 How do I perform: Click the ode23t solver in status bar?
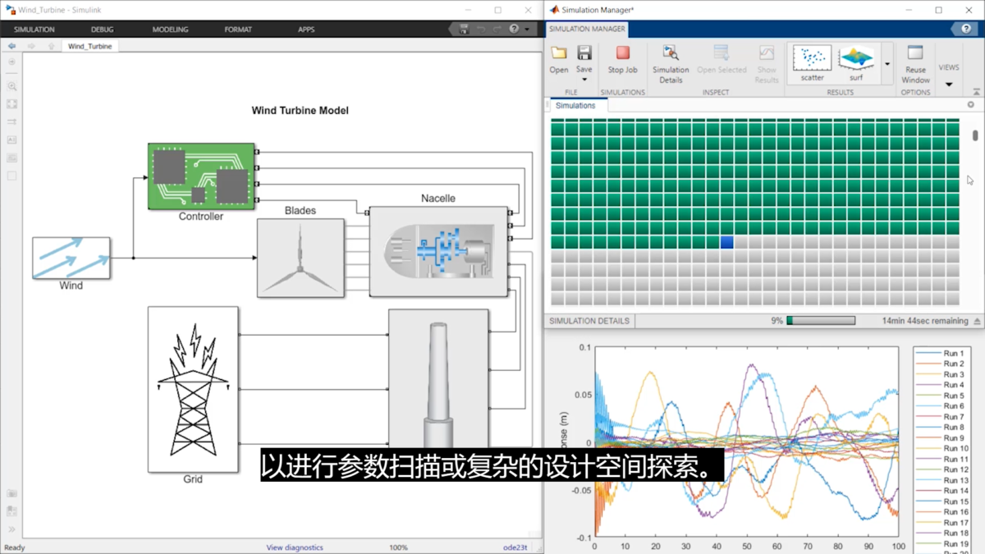point(515,547)
